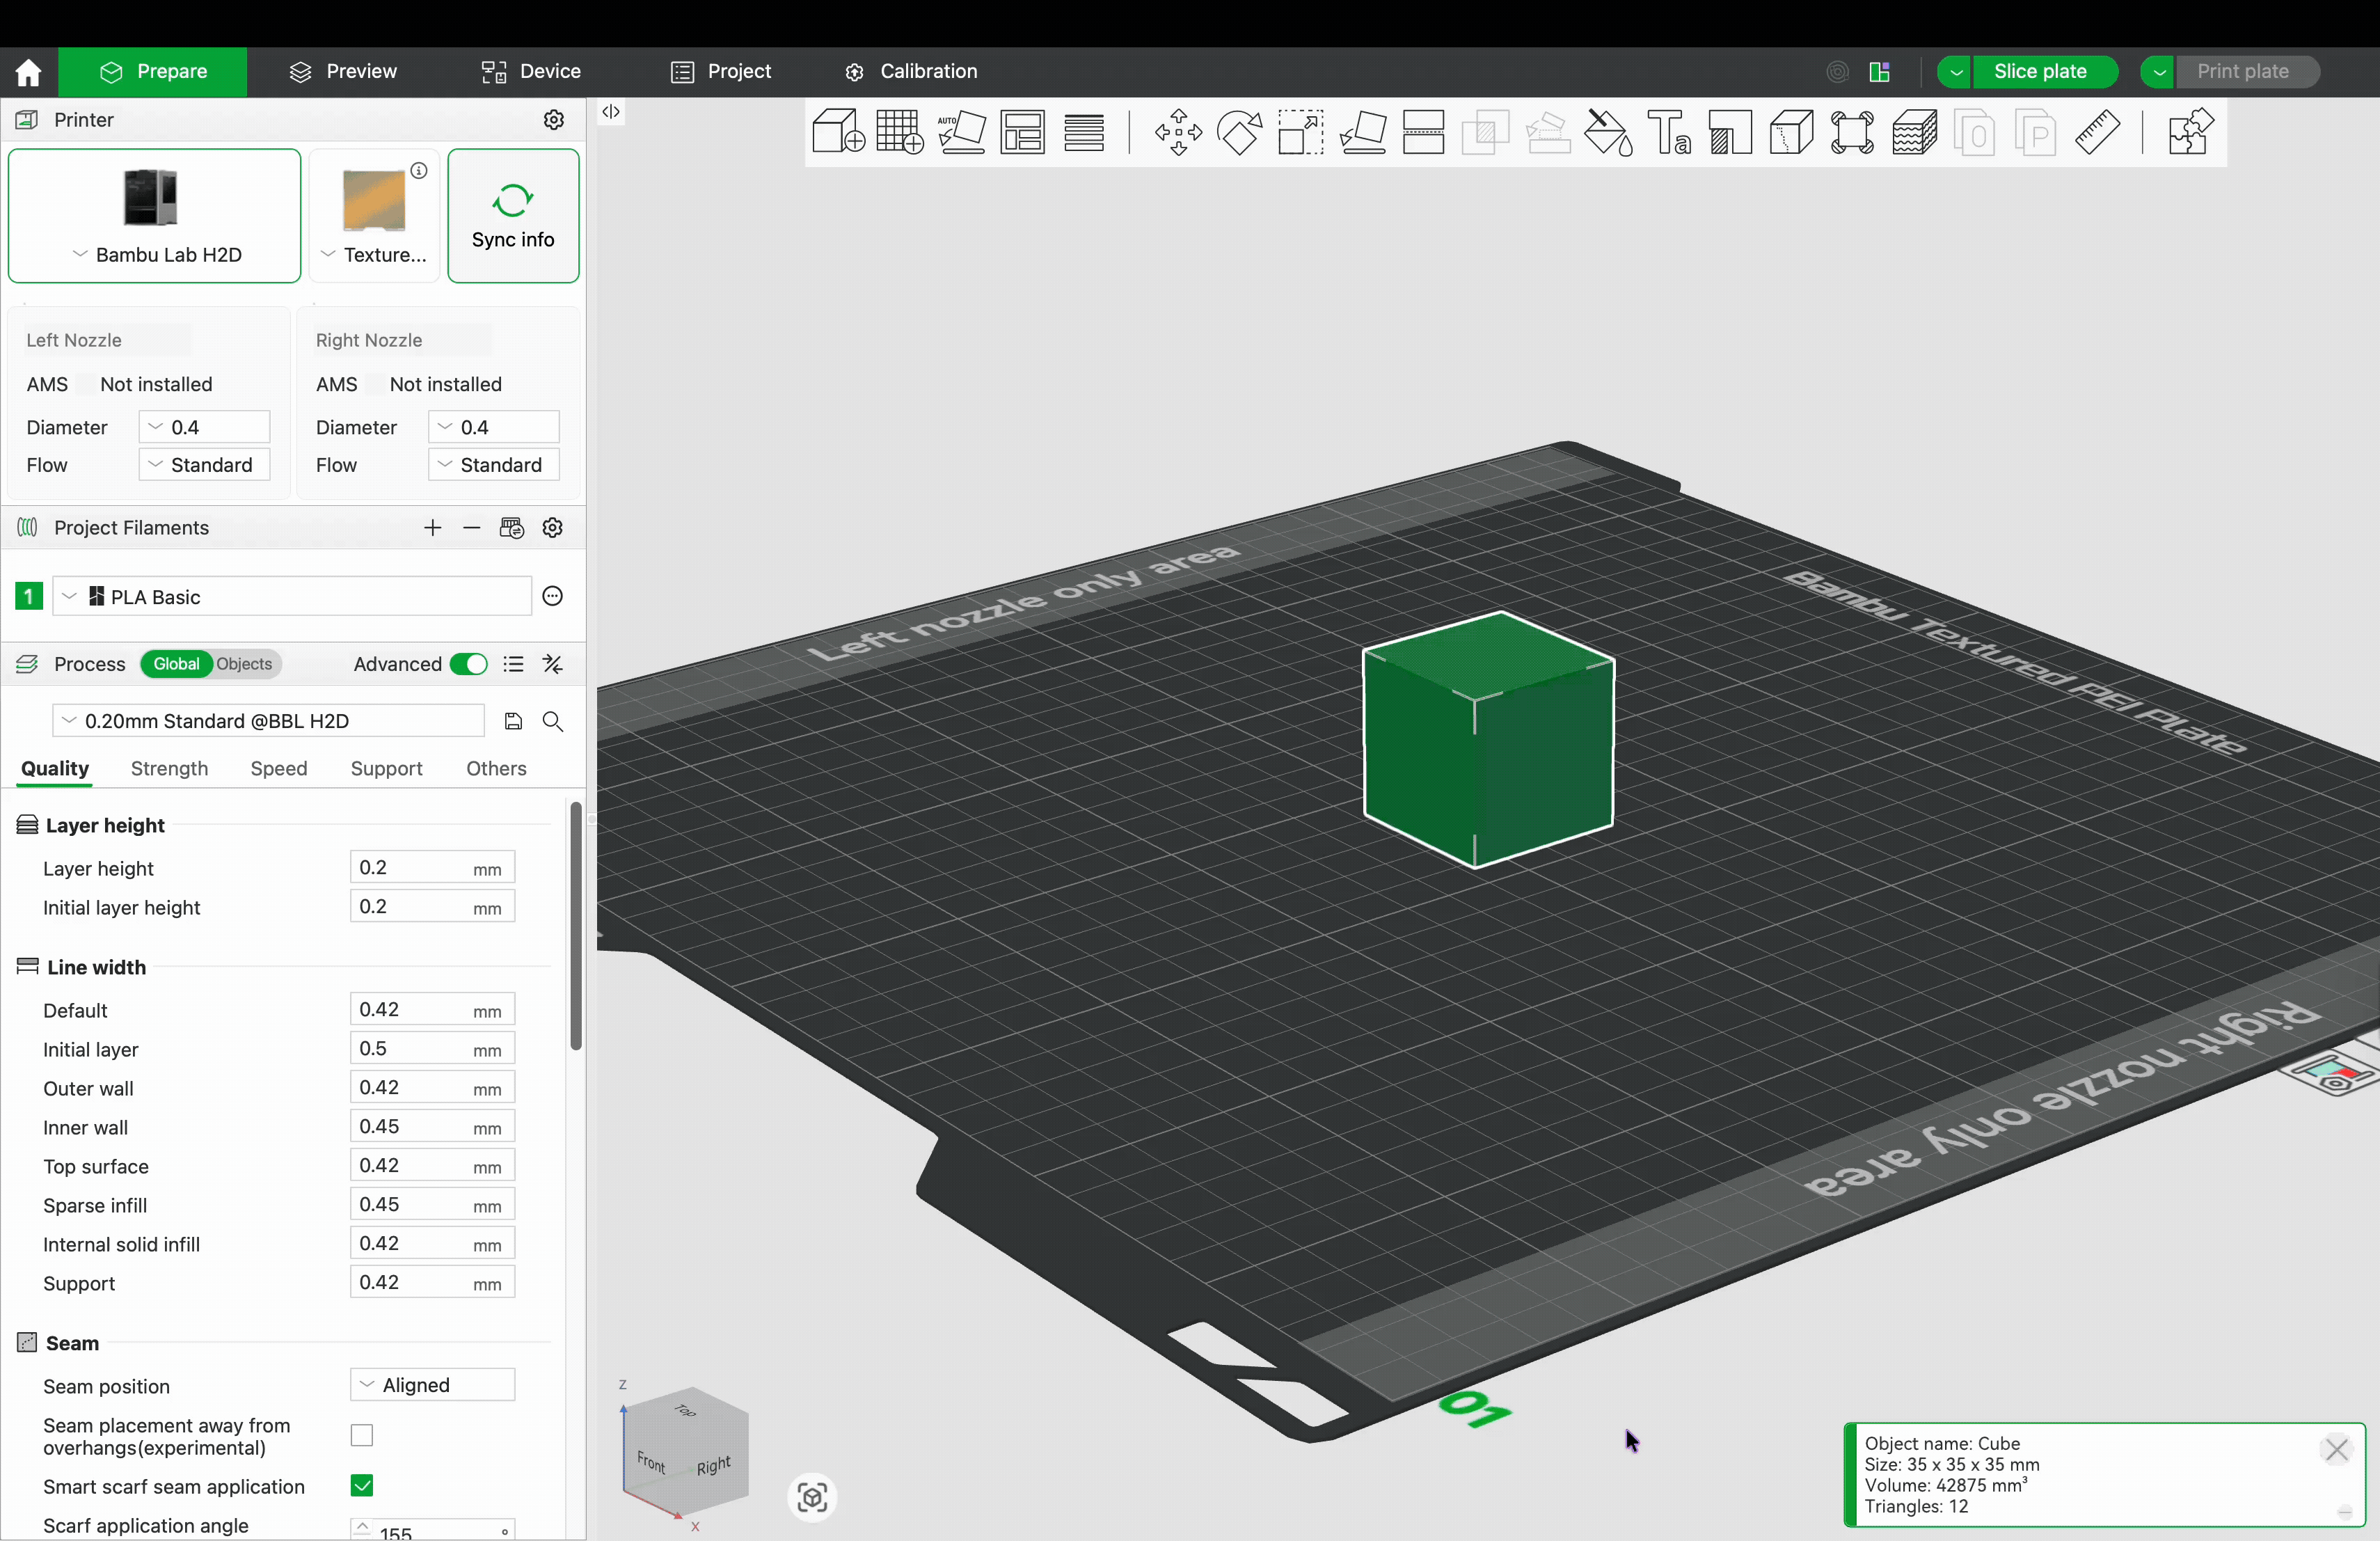Open the Text shape tool

tap(1669, 132)
